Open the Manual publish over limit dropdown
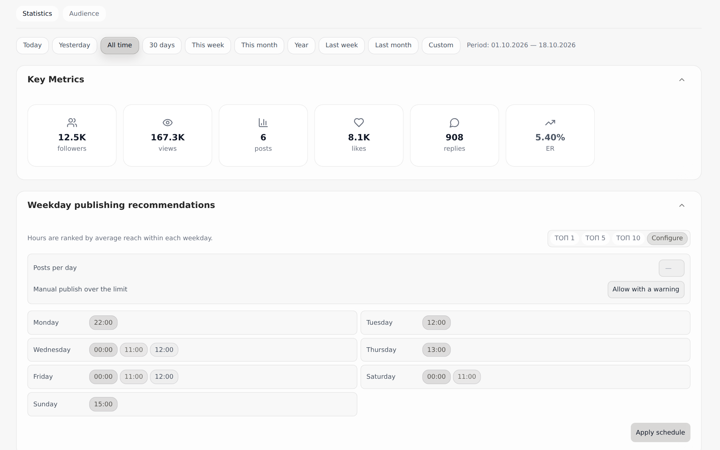Viewport: 720px width, 450px height. (x=646, y=289)
